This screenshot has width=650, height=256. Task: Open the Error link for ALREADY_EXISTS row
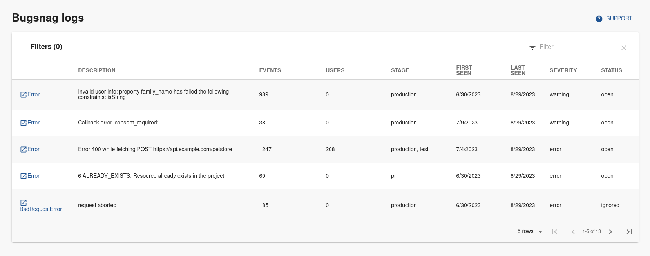pyautogui.click(x=33, y=176)
